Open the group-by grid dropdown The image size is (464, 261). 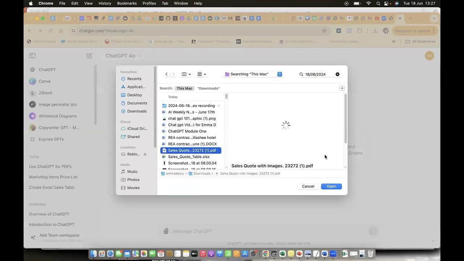pyautogui.click(x=202, y=74)
